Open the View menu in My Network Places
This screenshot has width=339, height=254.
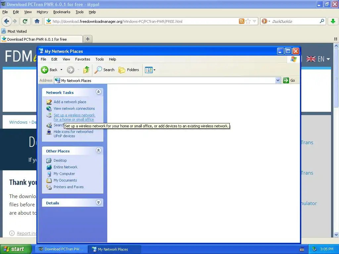[x=66, y=59]
